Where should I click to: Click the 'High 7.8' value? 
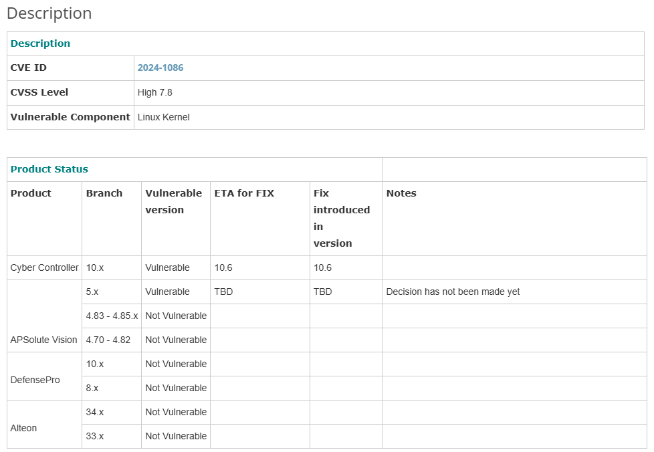click(154, 92)
